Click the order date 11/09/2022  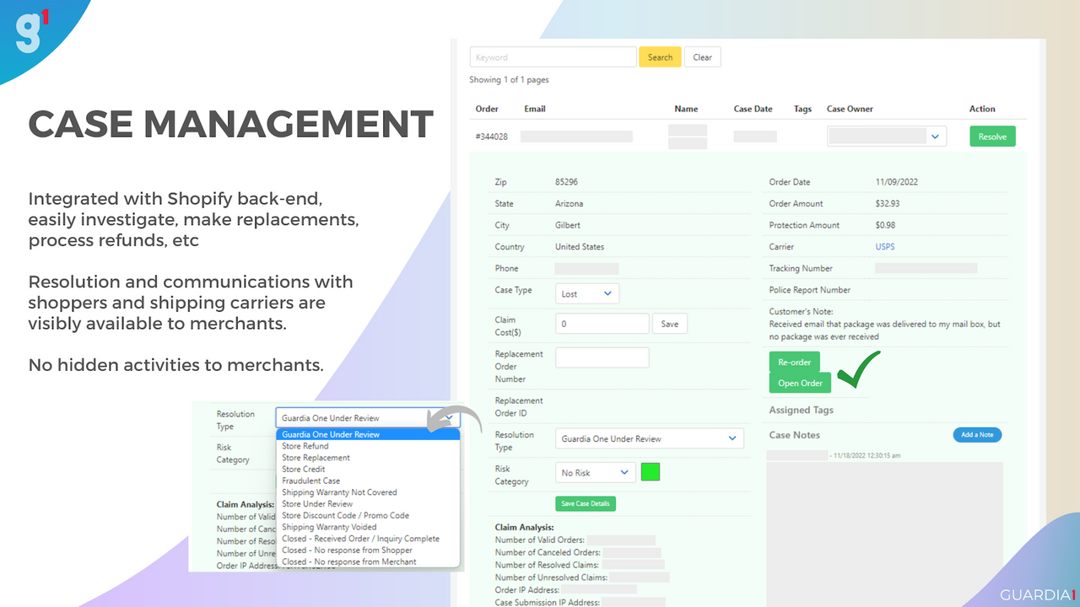(895, 182)
